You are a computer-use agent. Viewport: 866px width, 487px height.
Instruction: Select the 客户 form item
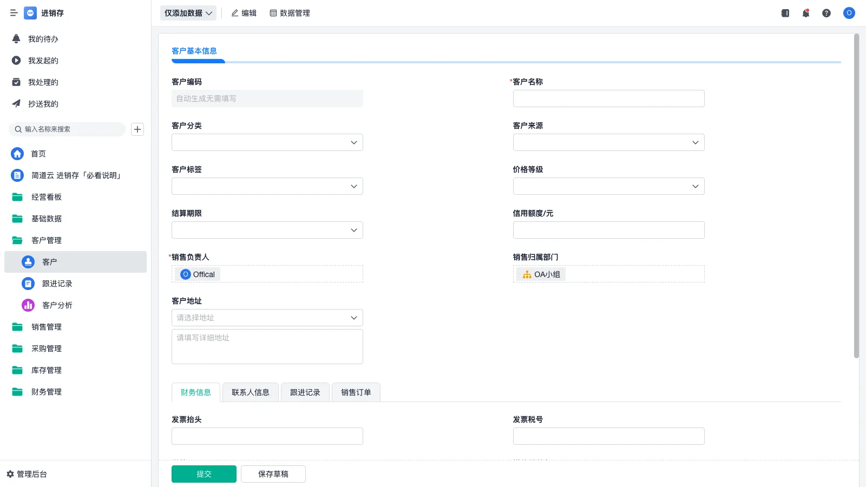pyautogui.click(x=75, y=262)
